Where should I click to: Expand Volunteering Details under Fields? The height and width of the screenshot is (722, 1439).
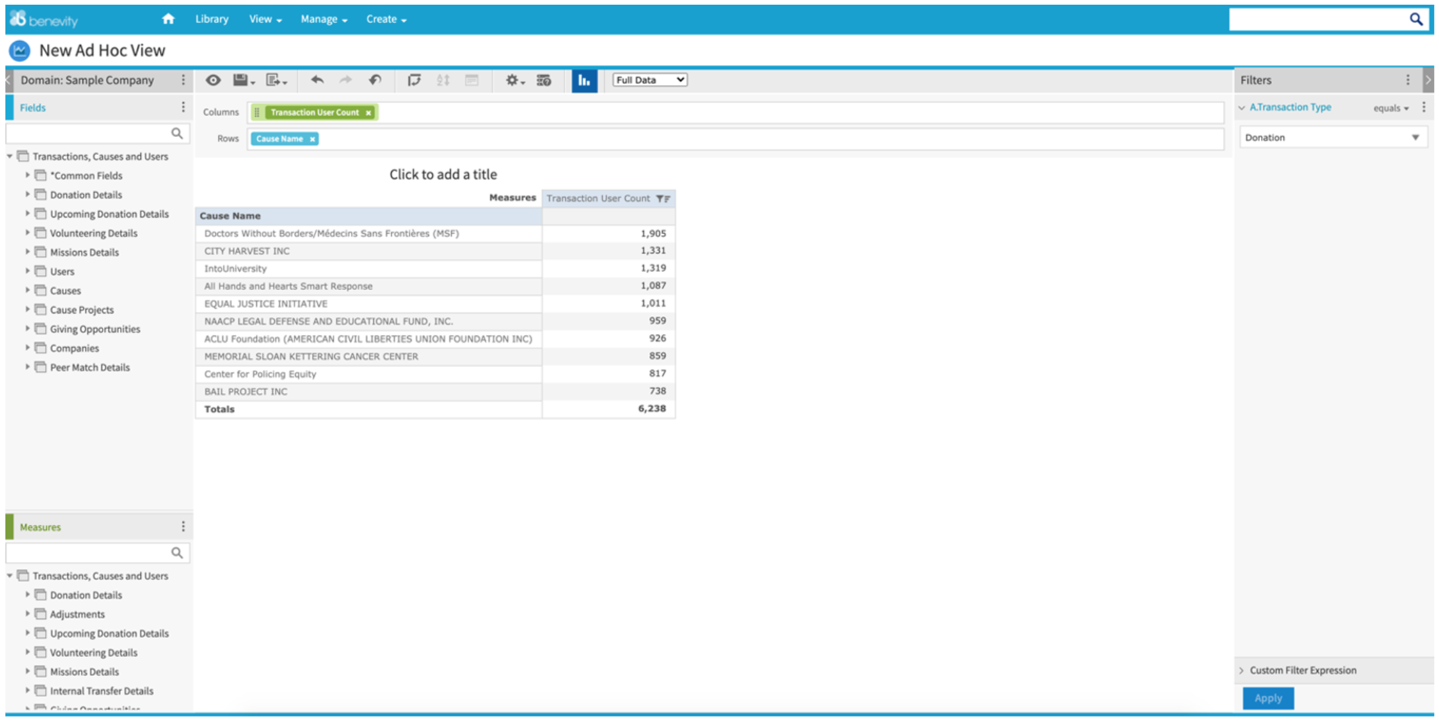[28, 233]
